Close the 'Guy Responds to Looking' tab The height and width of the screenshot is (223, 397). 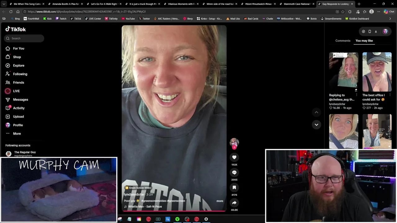[x=352, y=4]
